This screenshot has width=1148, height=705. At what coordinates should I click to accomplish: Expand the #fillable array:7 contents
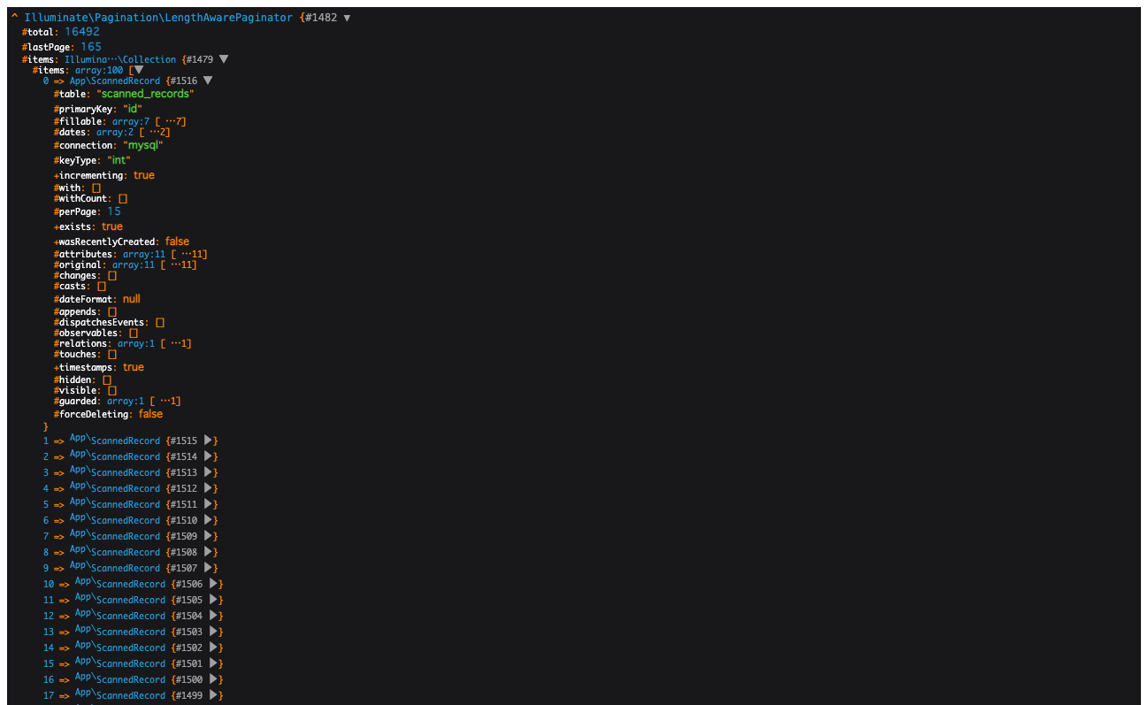pyautogui.click(x=172, y=121)
